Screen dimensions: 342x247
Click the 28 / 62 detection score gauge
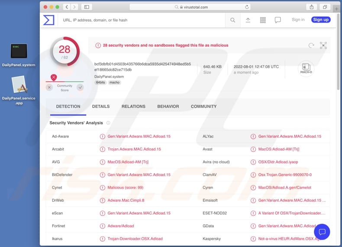point(65,51)
